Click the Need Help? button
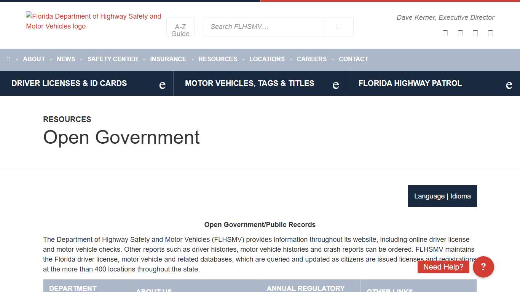The width and height of the screenshot is (520, 292). [x=443, y=267]
